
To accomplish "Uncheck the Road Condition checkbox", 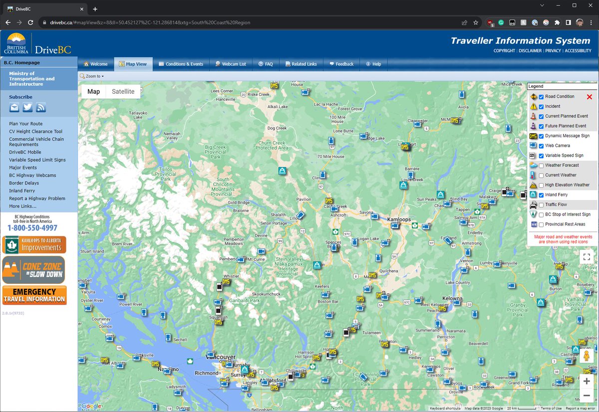I will tap(541, 97).
